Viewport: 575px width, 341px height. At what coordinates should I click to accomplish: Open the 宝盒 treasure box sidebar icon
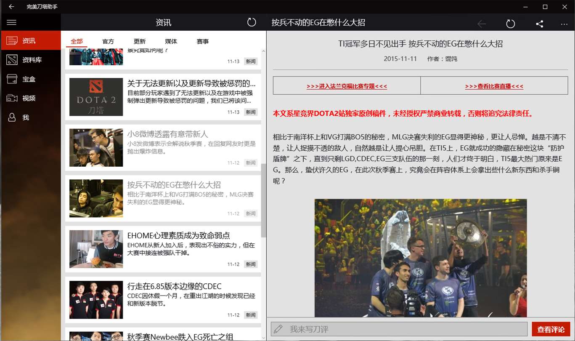coord(12,79)
